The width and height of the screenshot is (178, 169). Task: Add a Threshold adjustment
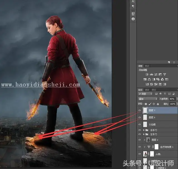pyautogui.click(x=156, y=84)
